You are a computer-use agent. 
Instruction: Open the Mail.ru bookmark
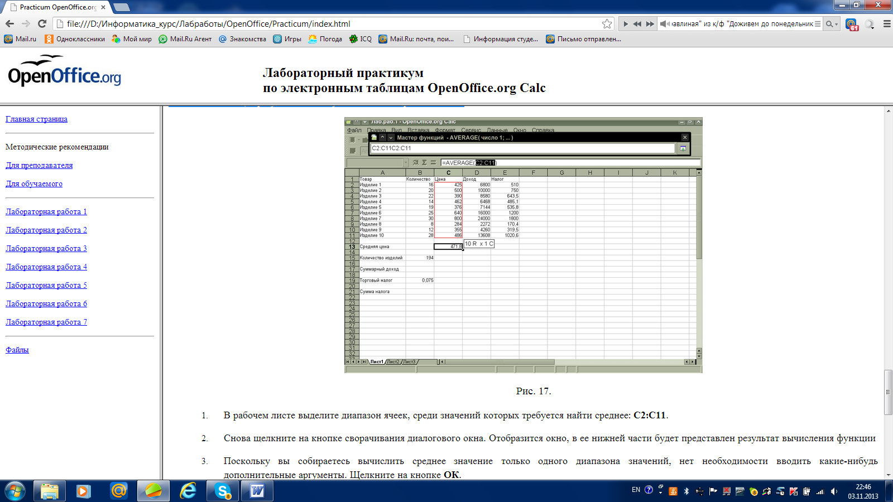[x=20, y=39]
